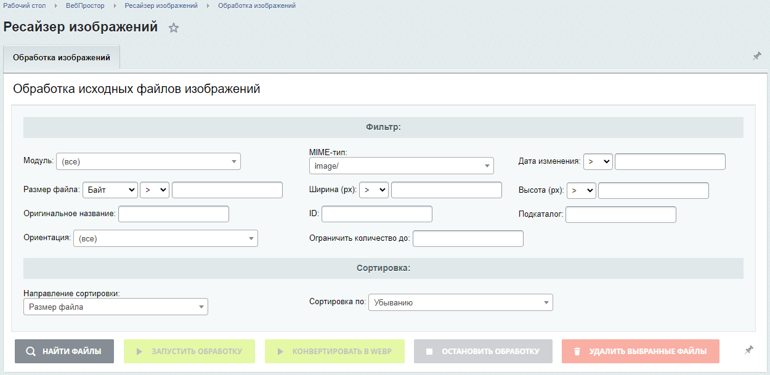Screen dimensions: 770x375
Task: Click Конвертировать в WebP button
Action: pyautogui.click(x=335, y=352)
